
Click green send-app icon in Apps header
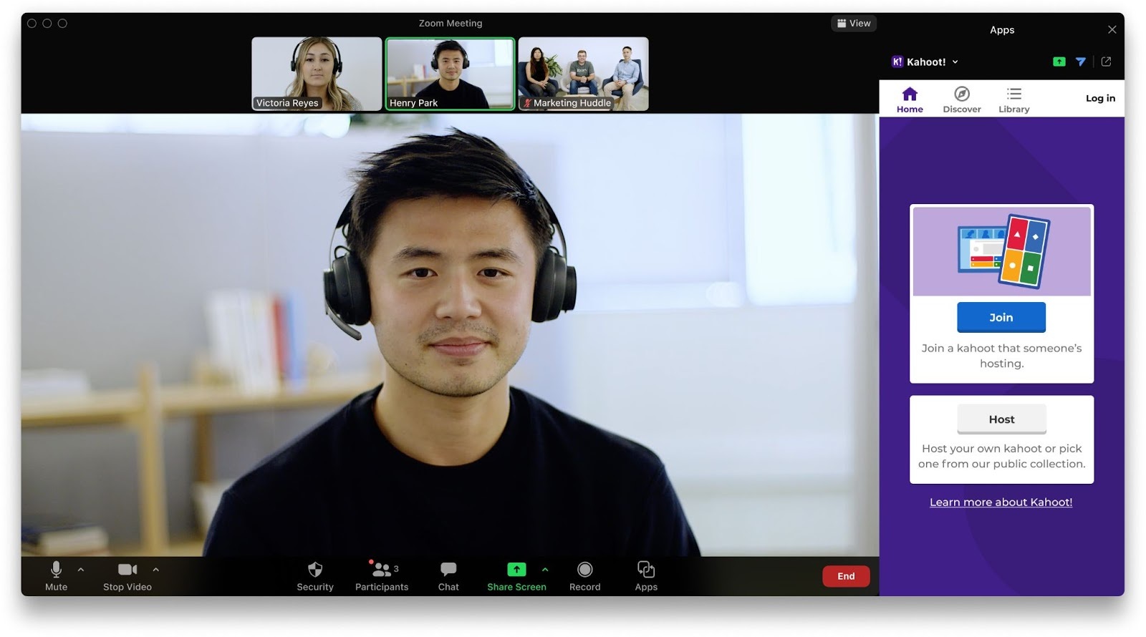(1059, 62)
